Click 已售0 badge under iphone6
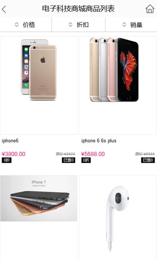Viewport: 157px width, 261px height. click(x=68, y=160)
